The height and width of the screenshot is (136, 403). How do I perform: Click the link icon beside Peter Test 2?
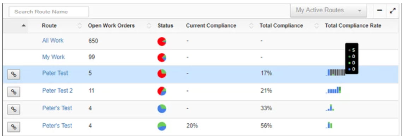click(x=14, y=92)
